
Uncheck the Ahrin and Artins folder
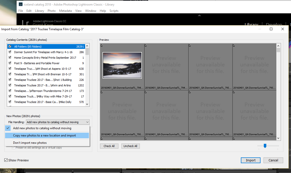10,85
